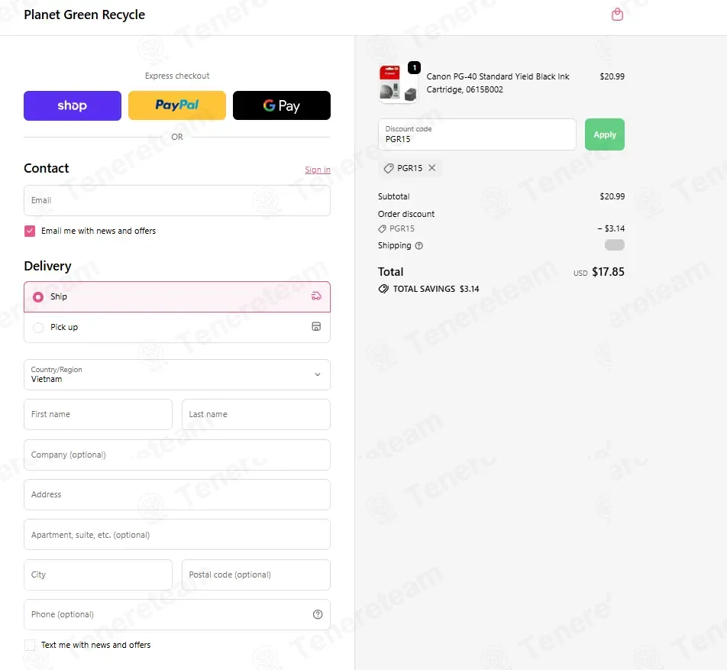The image size is (727, 670).
Task: Pay with Shop Pay express checkout
Action: [73, 105]
